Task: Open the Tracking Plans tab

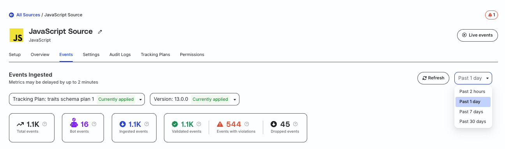Action: (155, 54)
